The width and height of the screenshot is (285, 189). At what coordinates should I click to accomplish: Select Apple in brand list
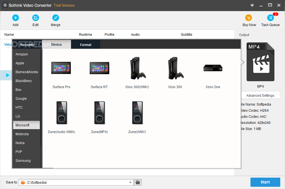click(x=26, y=63)
